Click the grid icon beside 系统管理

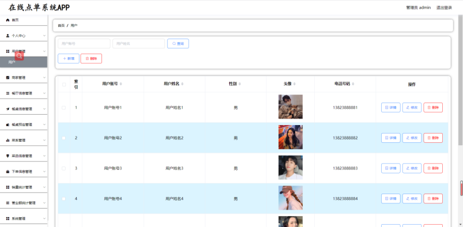[x=7, y=218]
